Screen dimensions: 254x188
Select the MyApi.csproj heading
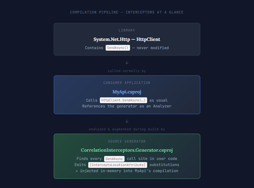point(127,92)
